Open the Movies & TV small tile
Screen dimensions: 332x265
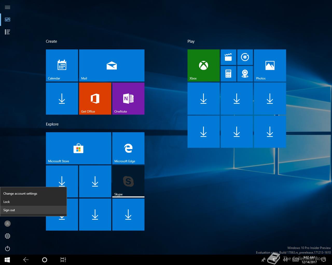tap(229, 57)
